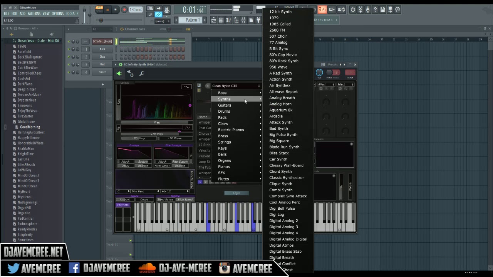
Task: Toggle the Kick channel mute LED
Action: (x=69, y=49)
